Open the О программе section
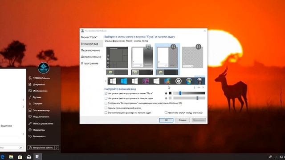 tap(90, 63)
